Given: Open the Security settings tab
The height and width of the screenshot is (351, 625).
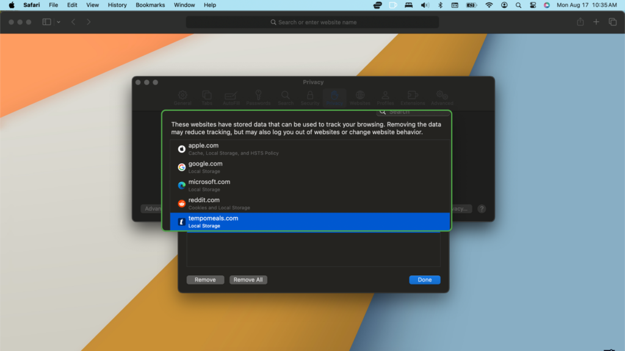Looking at the screenshot, I should 310,98.
